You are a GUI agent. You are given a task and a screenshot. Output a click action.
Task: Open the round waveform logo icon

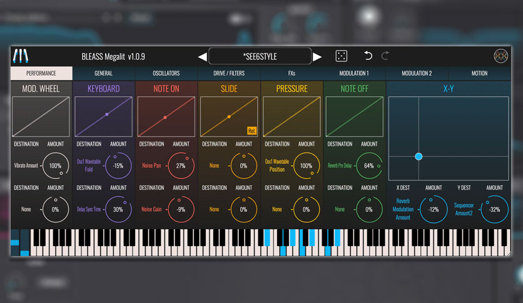click(x=500, y=56)
